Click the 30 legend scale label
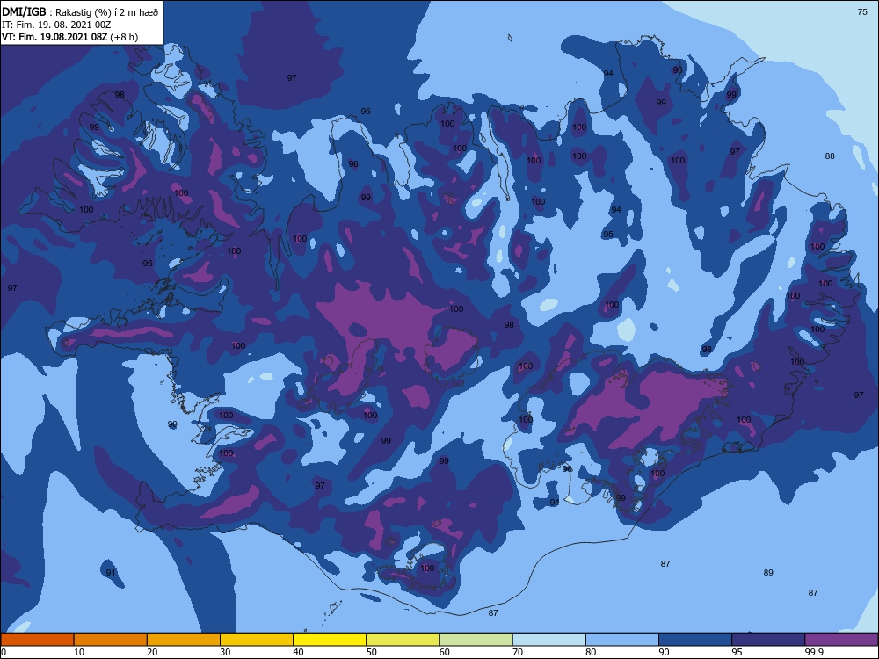879x659 pixels. tap(225, 652)
